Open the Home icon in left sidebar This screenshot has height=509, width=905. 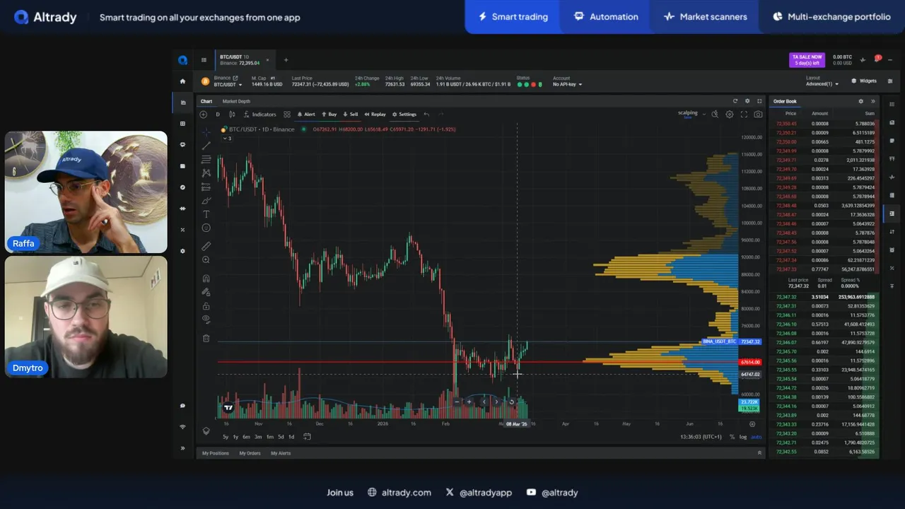tap(182, 81)
